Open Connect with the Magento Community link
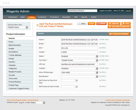The width and height of the screenshot is (136, 110). point(118,100)
